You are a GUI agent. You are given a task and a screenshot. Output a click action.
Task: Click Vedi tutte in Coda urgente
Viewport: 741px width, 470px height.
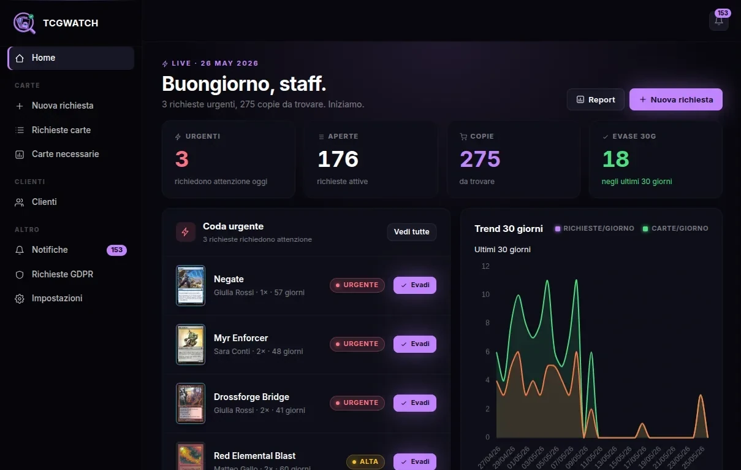point(412,232)
